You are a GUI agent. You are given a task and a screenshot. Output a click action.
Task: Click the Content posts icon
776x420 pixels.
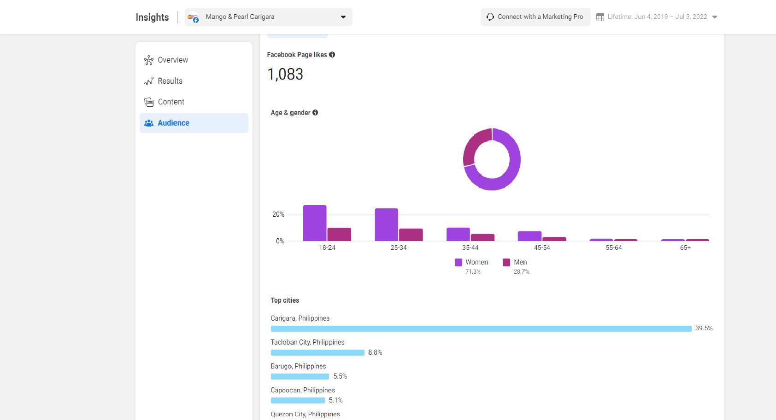pos(149,102)
